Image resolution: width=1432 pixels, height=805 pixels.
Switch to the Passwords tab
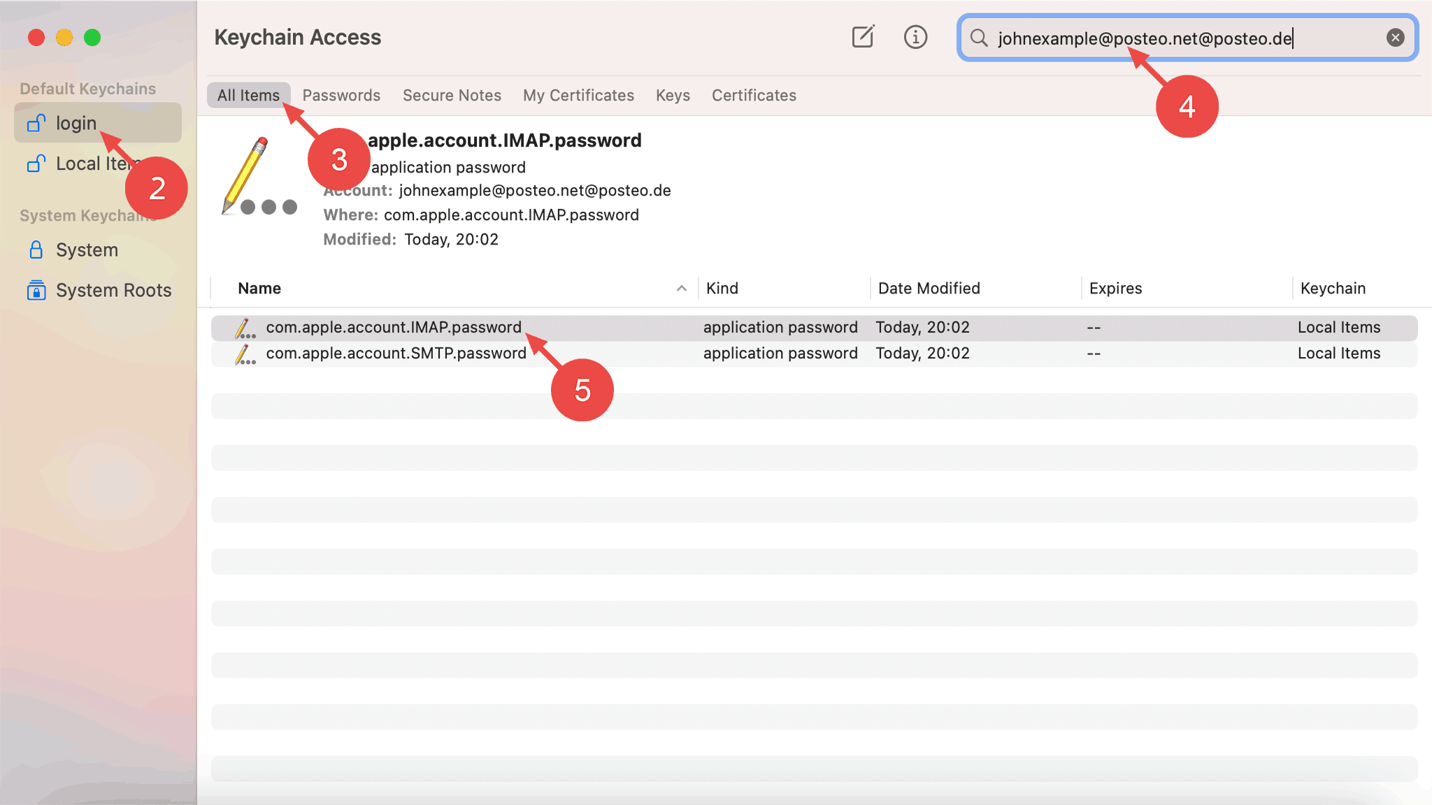(x=341, y=95)
